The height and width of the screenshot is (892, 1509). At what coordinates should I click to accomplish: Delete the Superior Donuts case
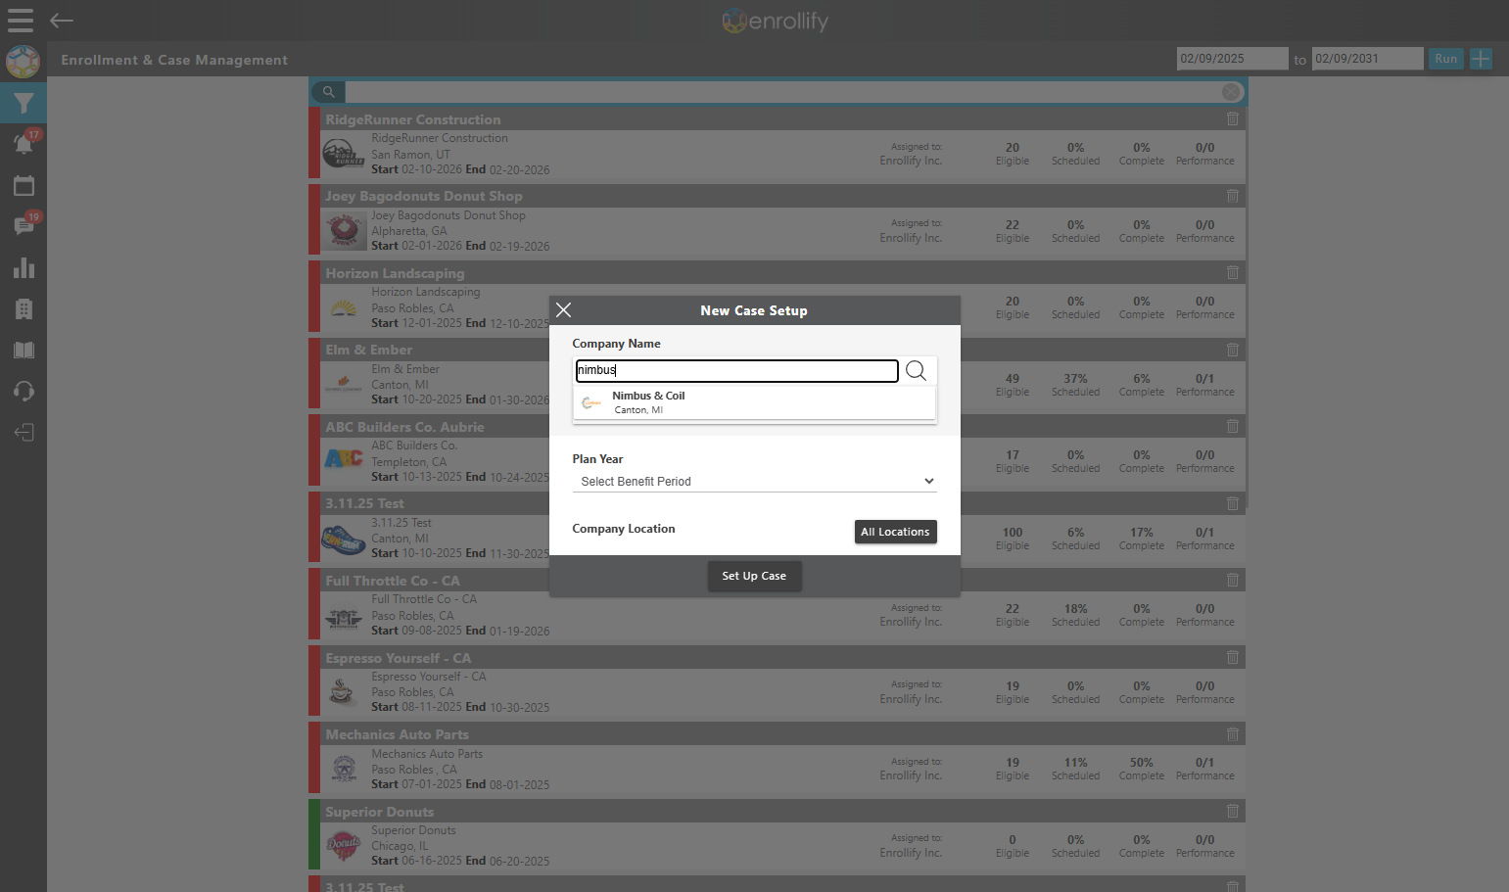click(x=1233, y=812)
